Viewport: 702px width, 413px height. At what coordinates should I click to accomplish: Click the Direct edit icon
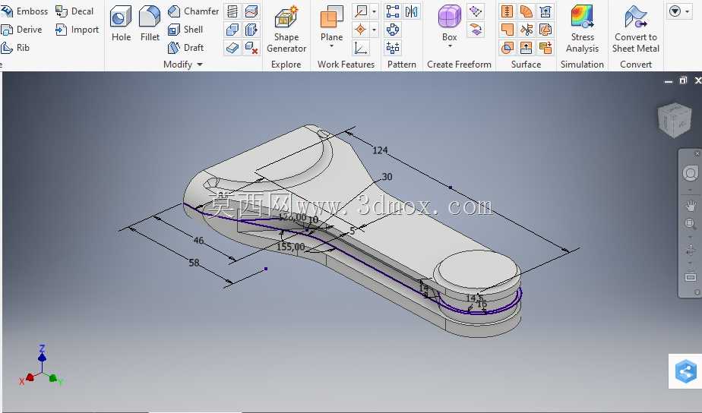(x=251, y=30)
